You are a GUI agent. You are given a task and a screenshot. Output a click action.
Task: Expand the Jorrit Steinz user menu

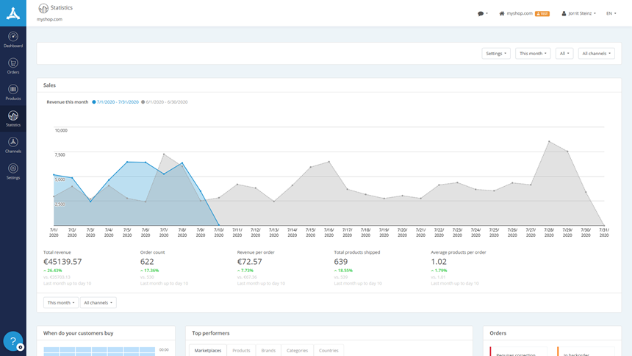pyautogui.click(x=579, y=13)
